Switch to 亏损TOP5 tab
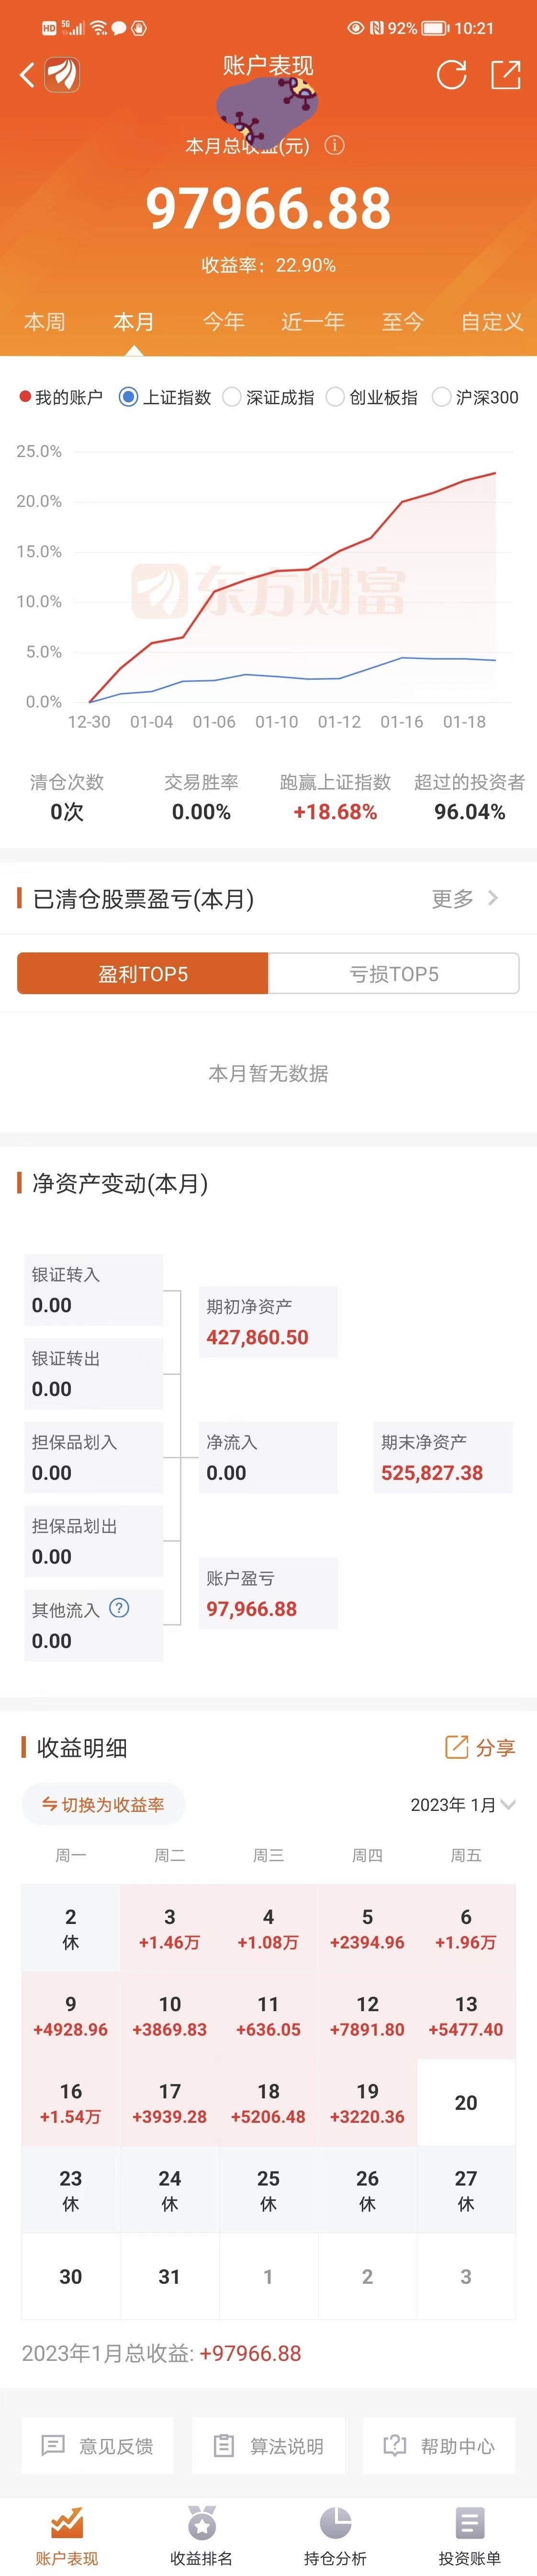537x2576 pixels. tap(393, 973)
